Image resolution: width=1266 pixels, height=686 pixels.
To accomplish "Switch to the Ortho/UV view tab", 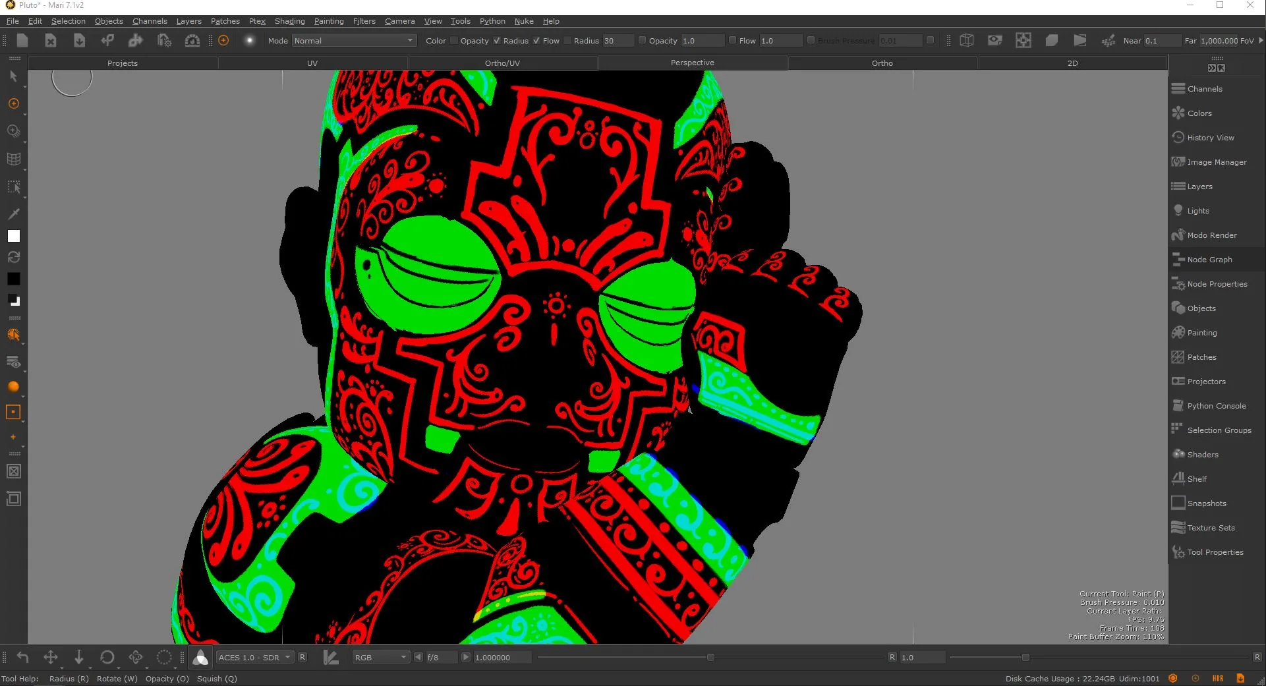I will tap(502, 63).
